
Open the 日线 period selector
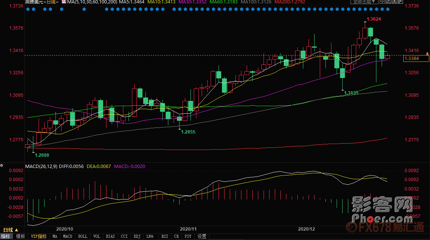click(10, 230)
